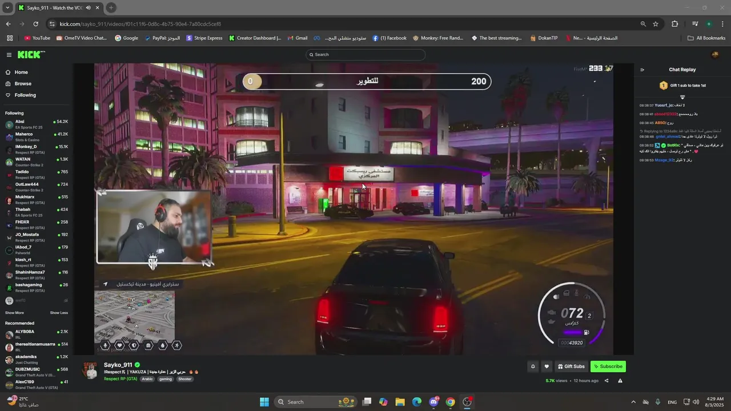Open Absi channel in Following list
Viewport: 731px width, 411px height.
[x=37, y=124]
